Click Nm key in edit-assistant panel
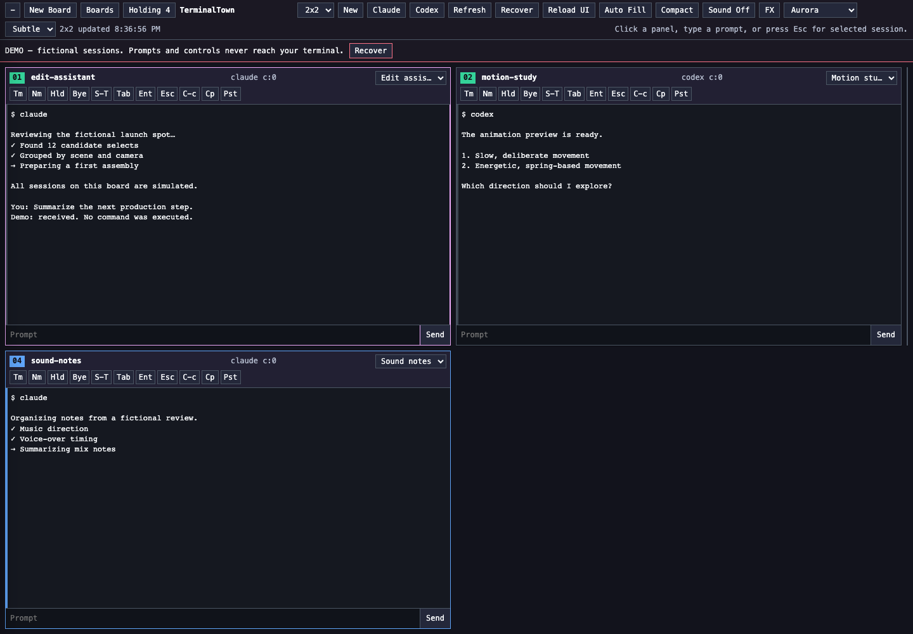This screenshot has height=634, width=913. (37, 94)
